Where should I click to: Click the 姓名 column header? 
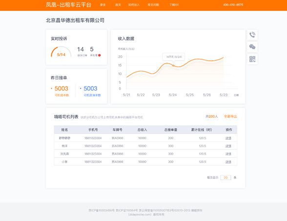tap(64, 130)
